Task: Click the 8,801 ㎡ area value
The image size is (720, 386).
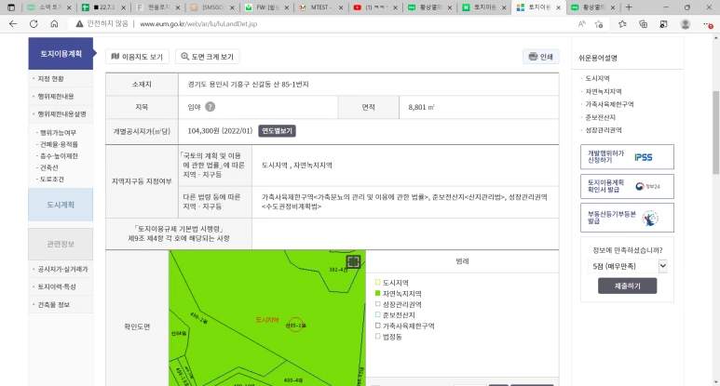Action: tap(421, 107)
